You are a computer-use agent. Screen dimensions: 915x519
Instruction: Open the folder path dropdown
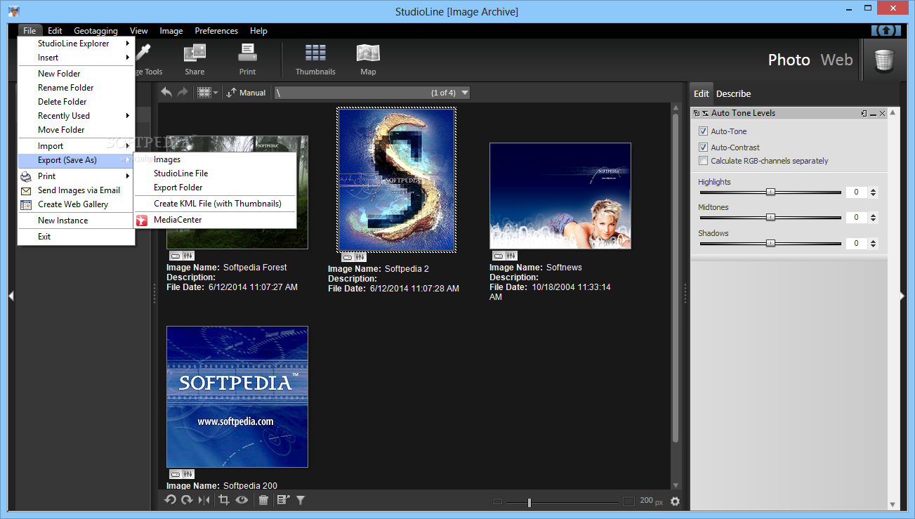463,93
